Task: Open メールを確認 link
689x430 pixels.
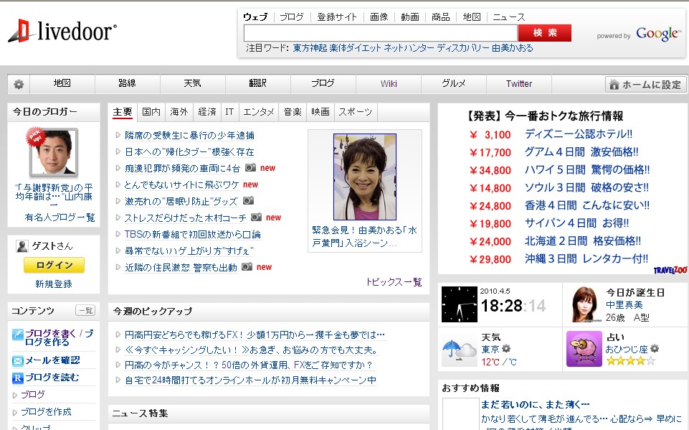Action: tap(52, 360)
